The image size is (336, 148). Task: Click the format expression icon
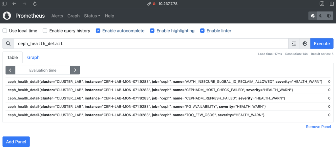tap(294, 44)
